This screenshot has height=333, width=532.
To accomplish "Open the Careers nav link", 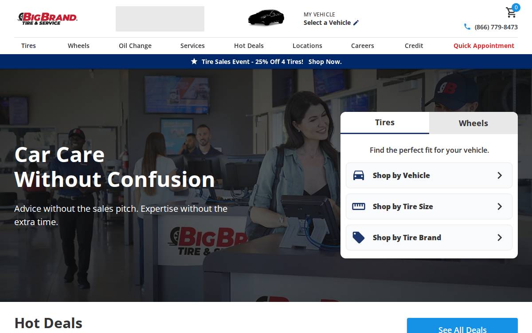I will coord(363,46).
